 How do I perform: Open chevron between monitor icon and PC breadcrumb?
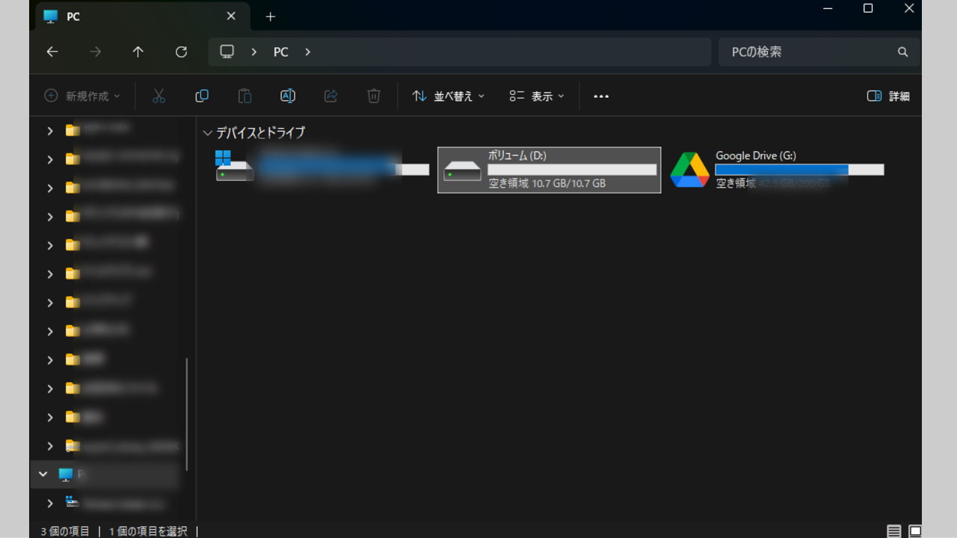(x=254, y=52)
